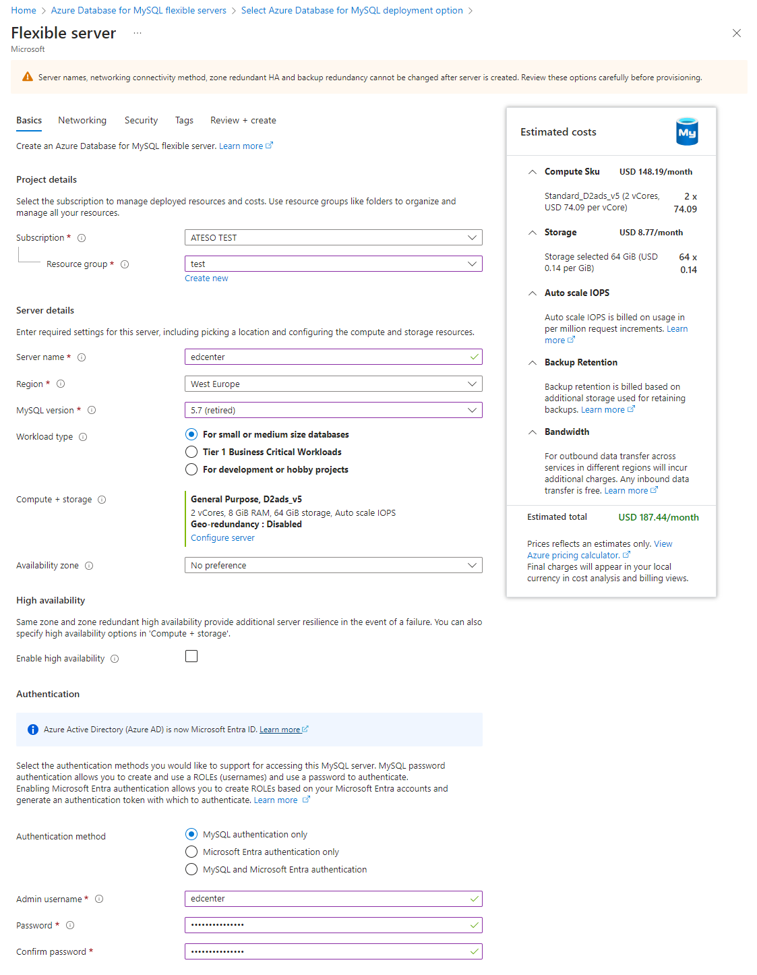Go to the Review + create tab
Viewport: 757px width, 975px height.
click(x=243, y=120)
